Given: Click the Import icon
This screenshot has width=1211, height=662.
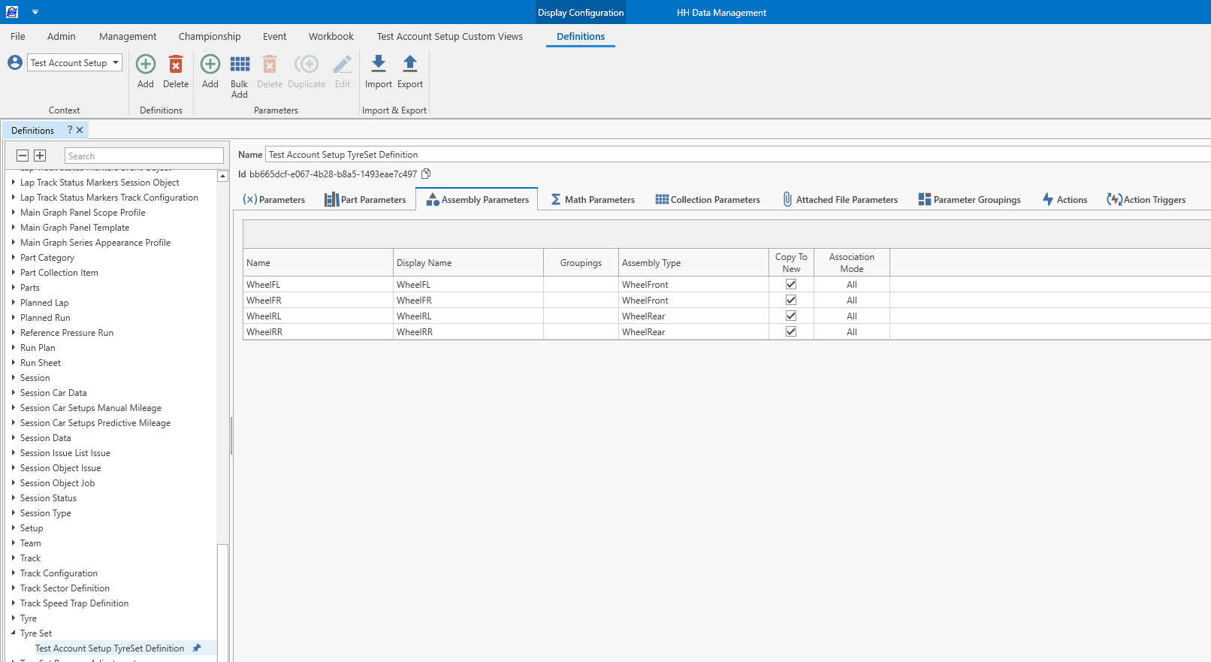Looking at the screenshot, I should 379,65.
